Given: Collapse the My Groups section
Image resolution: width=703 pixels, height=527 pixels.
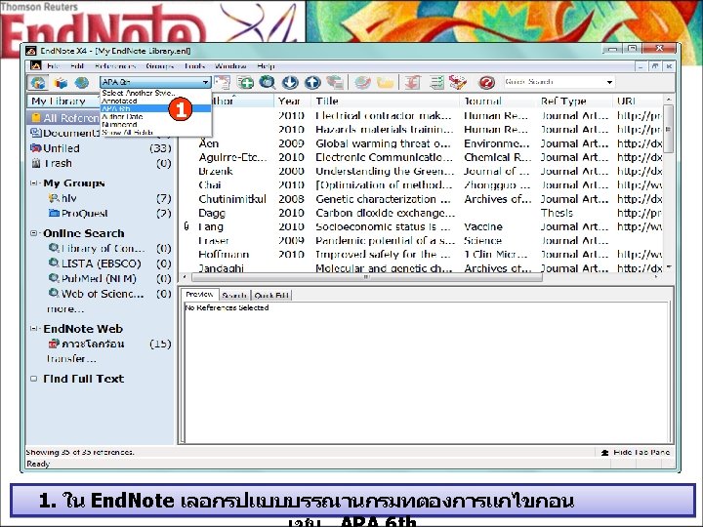Looking at the screenshot, I should pyautogui.click(x=33, y=182).
